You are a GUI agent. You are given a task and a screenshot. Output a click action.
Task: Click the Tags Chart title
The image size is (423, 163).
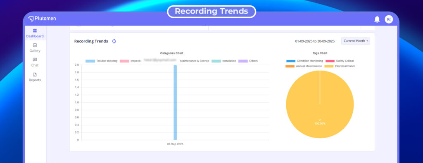[320, 53]
